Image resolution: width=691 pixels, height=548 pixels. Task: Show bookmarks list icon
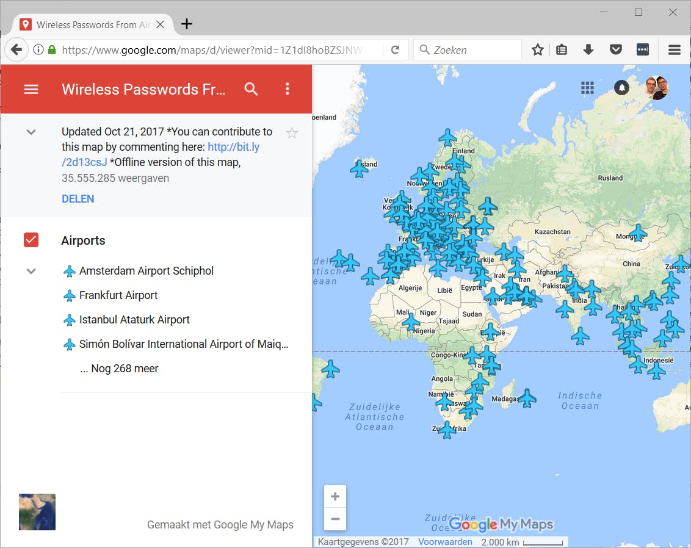click(x=562, y=50)
